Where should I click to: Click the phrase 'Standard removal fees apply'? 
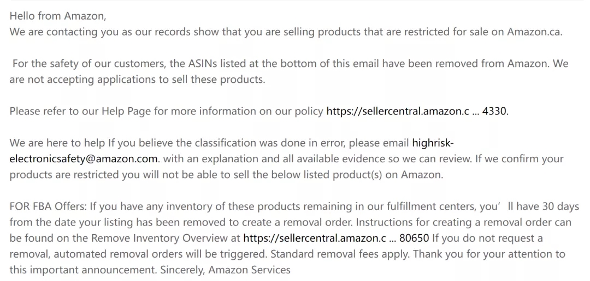point(339,254)
